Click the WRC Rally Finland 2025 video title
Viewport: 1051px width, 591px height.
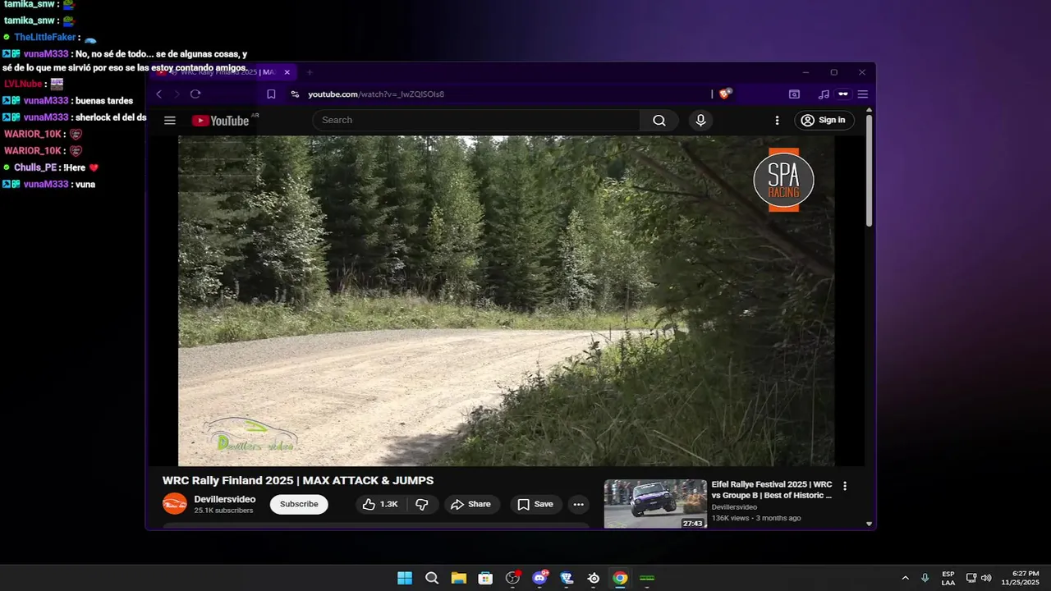298,480
